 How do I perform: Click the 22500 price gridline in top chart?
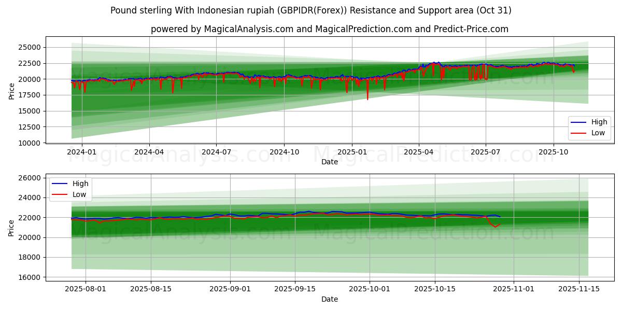tap(311, 63)
